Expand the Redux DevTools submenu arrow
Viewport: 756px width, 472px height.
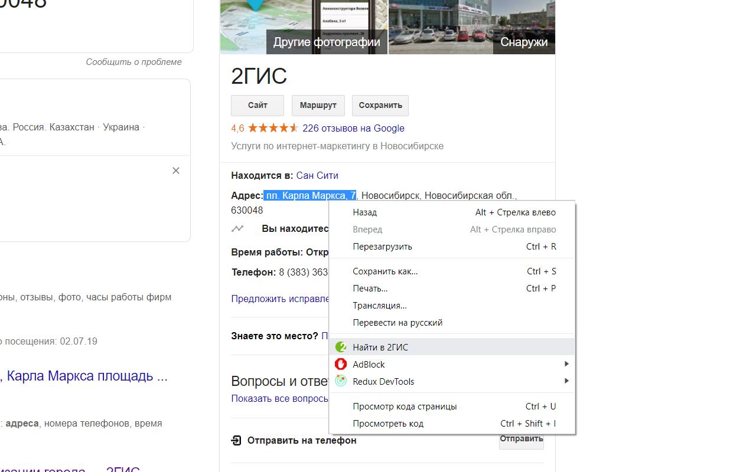pyautogui.click(x=566, y=381)
